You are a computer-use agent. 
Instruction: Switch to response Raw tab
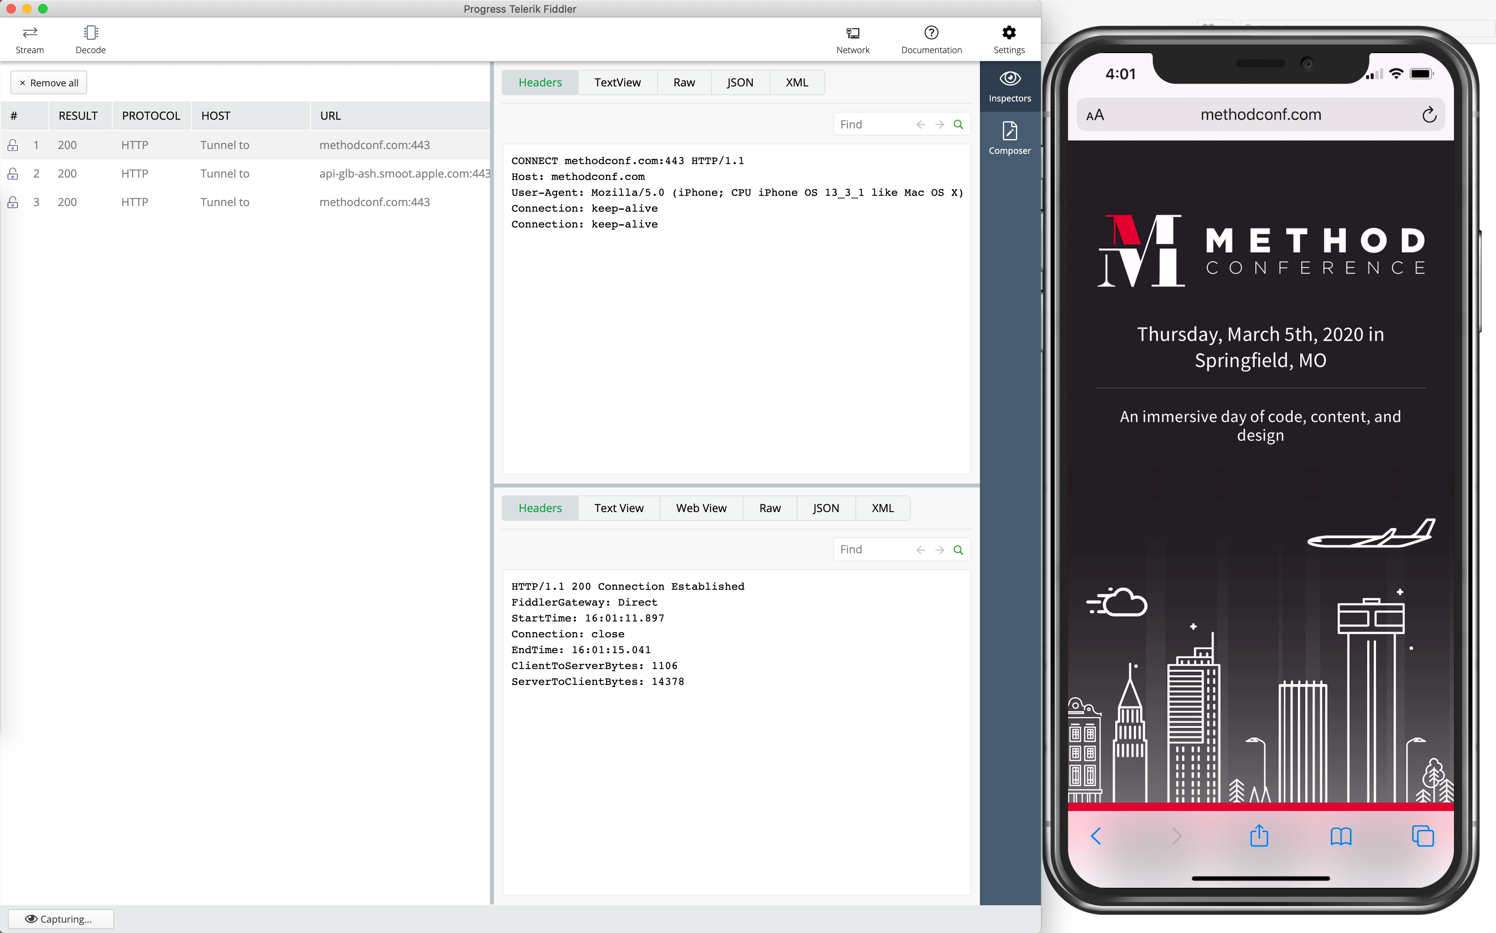[770, 508]
